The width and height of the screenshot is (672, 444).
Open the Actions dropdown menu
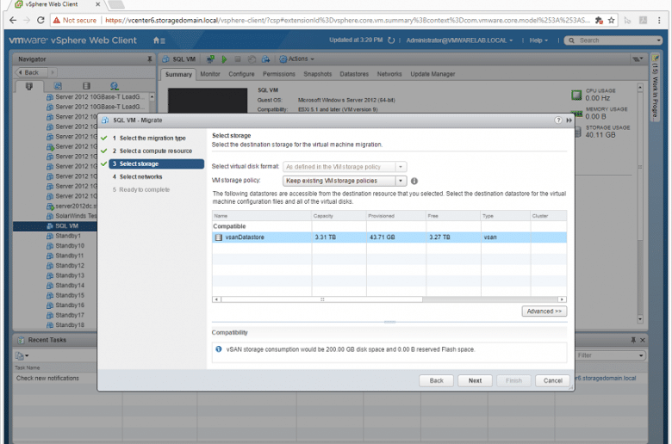297,59
